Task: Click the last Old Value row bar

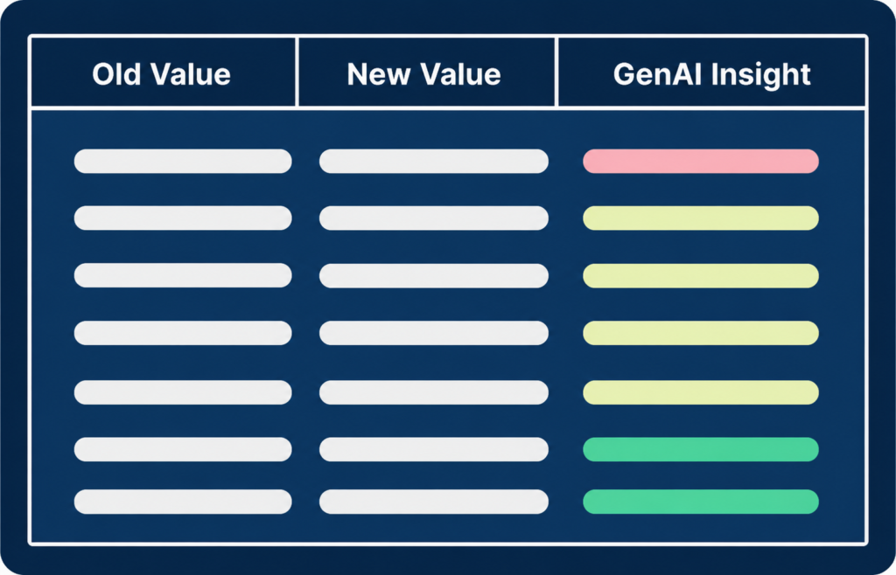Action: click(x=183, y=502)
